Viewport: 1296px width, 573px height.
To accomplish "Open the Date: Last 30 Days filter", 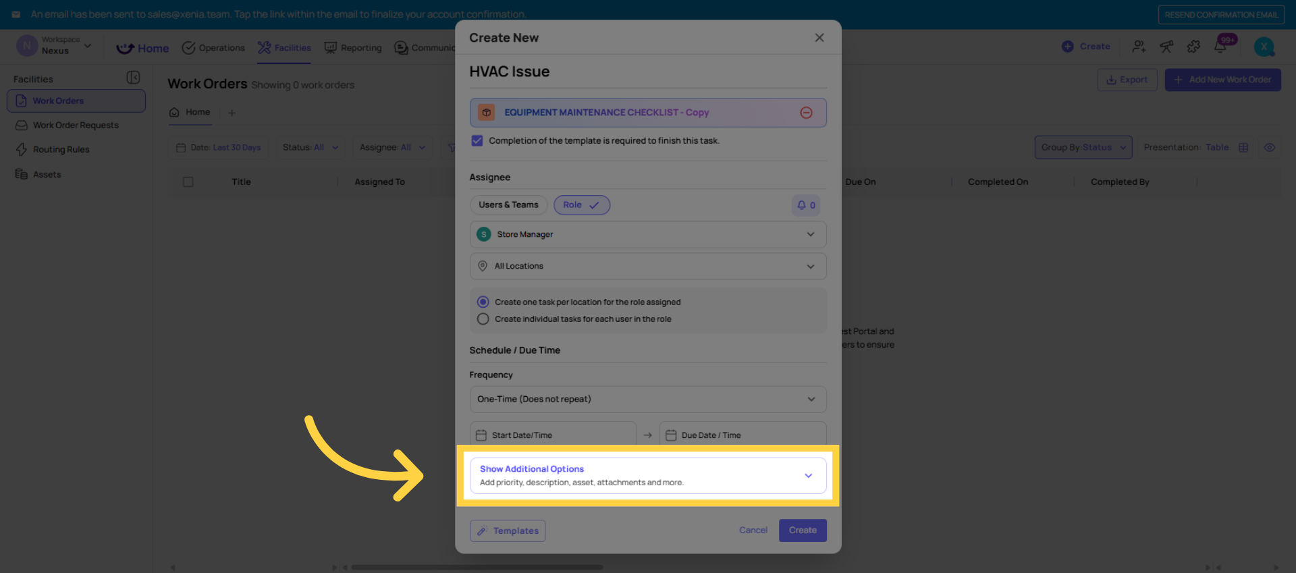I will [x=218, y=147].
